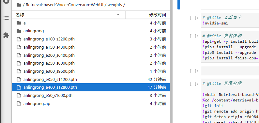Click the empty notebook code cell
Image resolution: width=259 pixels, height=123 pixels.
click(x=230, y=71)
